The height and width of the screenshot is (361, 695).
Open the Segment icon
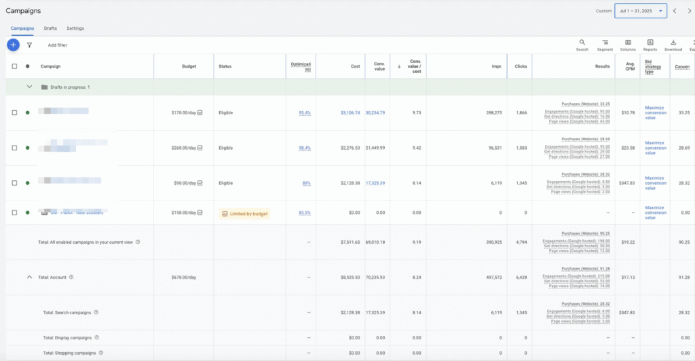click(x=605, y=43)
